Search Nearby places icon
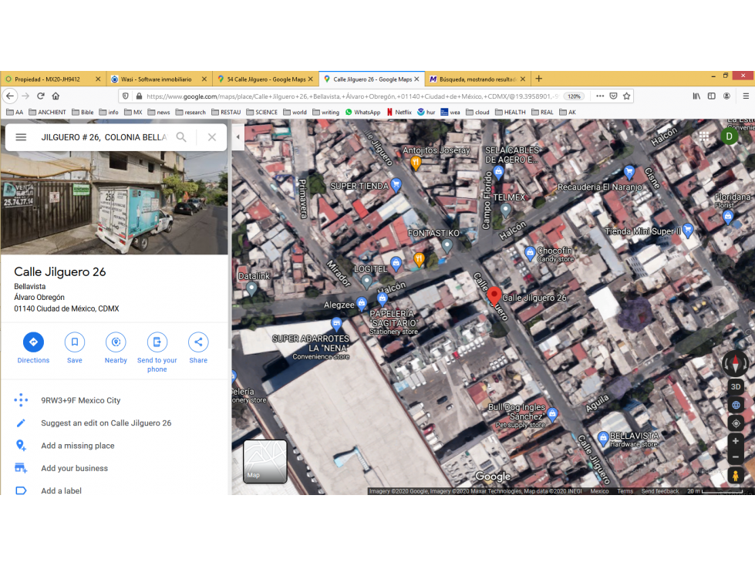Screen dimensions: 755x566 coord(116,342)
